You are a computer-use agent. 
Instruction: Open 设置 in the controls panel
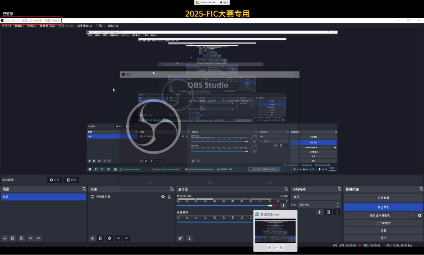[383, 230]
